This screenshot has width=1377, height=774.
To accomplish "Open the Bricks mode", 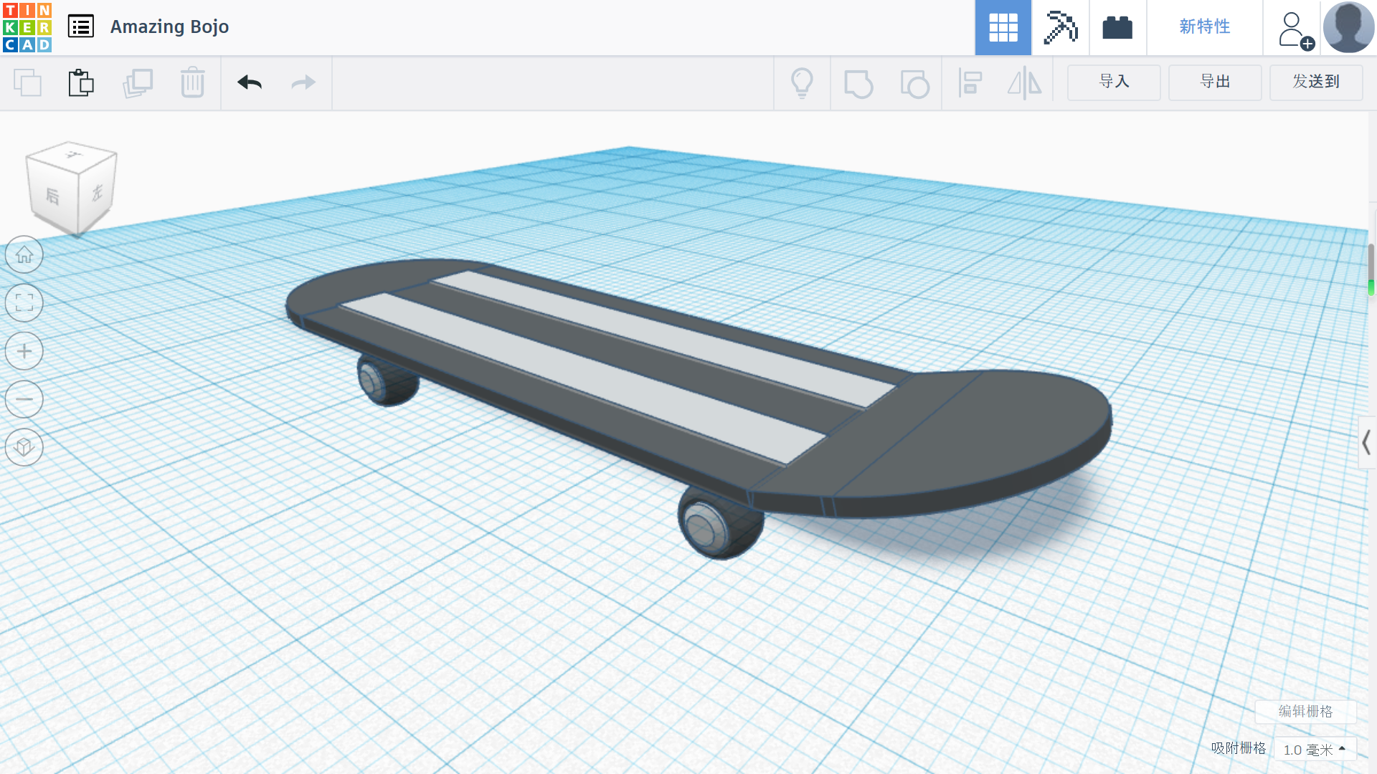I will click(1117, 27).
